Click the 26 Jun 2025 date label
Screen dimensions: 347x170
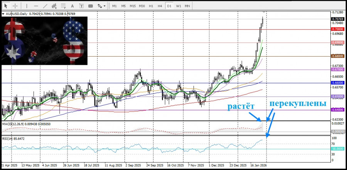pyautogui.click(x=71, y=166)
